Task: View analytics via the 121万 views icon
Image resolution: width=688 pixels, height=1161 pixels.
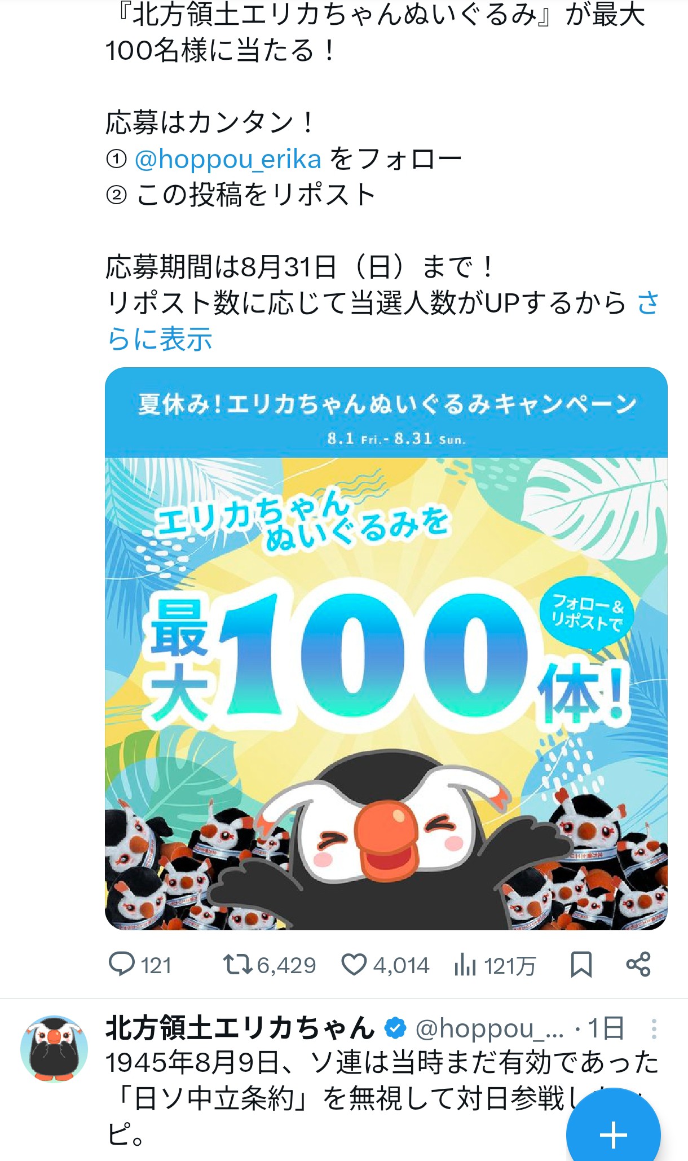Action: (465, 965)
